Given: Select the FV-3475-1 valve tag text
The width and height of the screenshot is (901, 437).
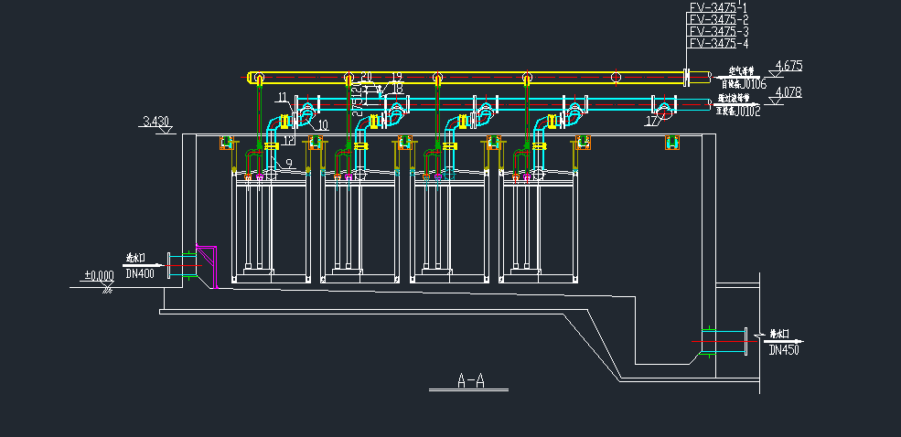Looking at the screenshot, I should point(719,7).
